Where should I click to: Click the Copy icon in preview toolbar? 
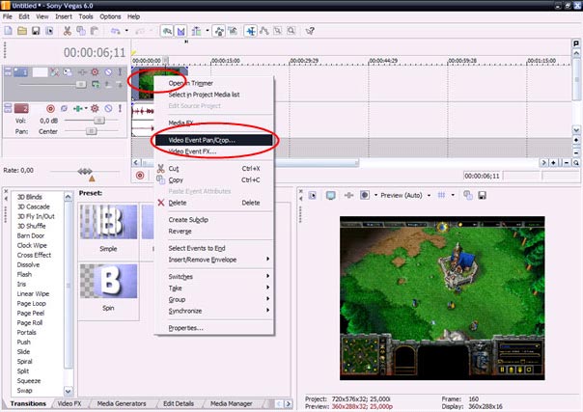pyautogui.click(x=467, y=195)
